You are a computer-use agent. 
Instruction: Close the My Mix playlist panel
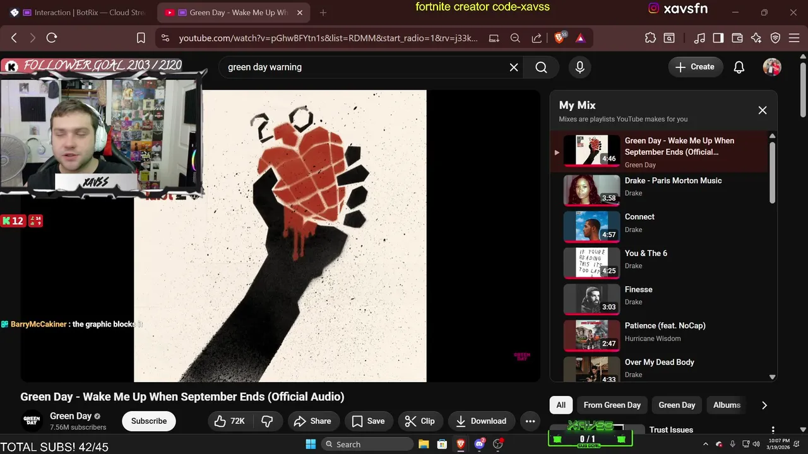point(763,110)
